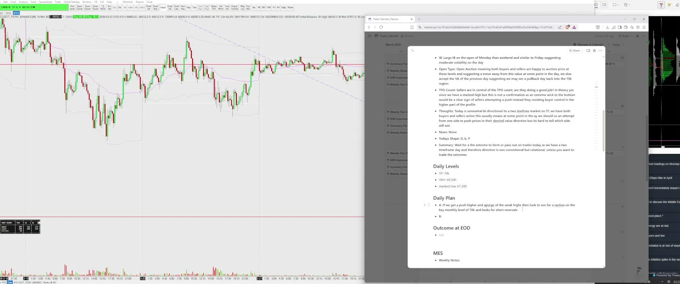Image resolution: width=680 pixels, height=284 pixels.
Task: Open a new browser tab
Action: [419, 19]
